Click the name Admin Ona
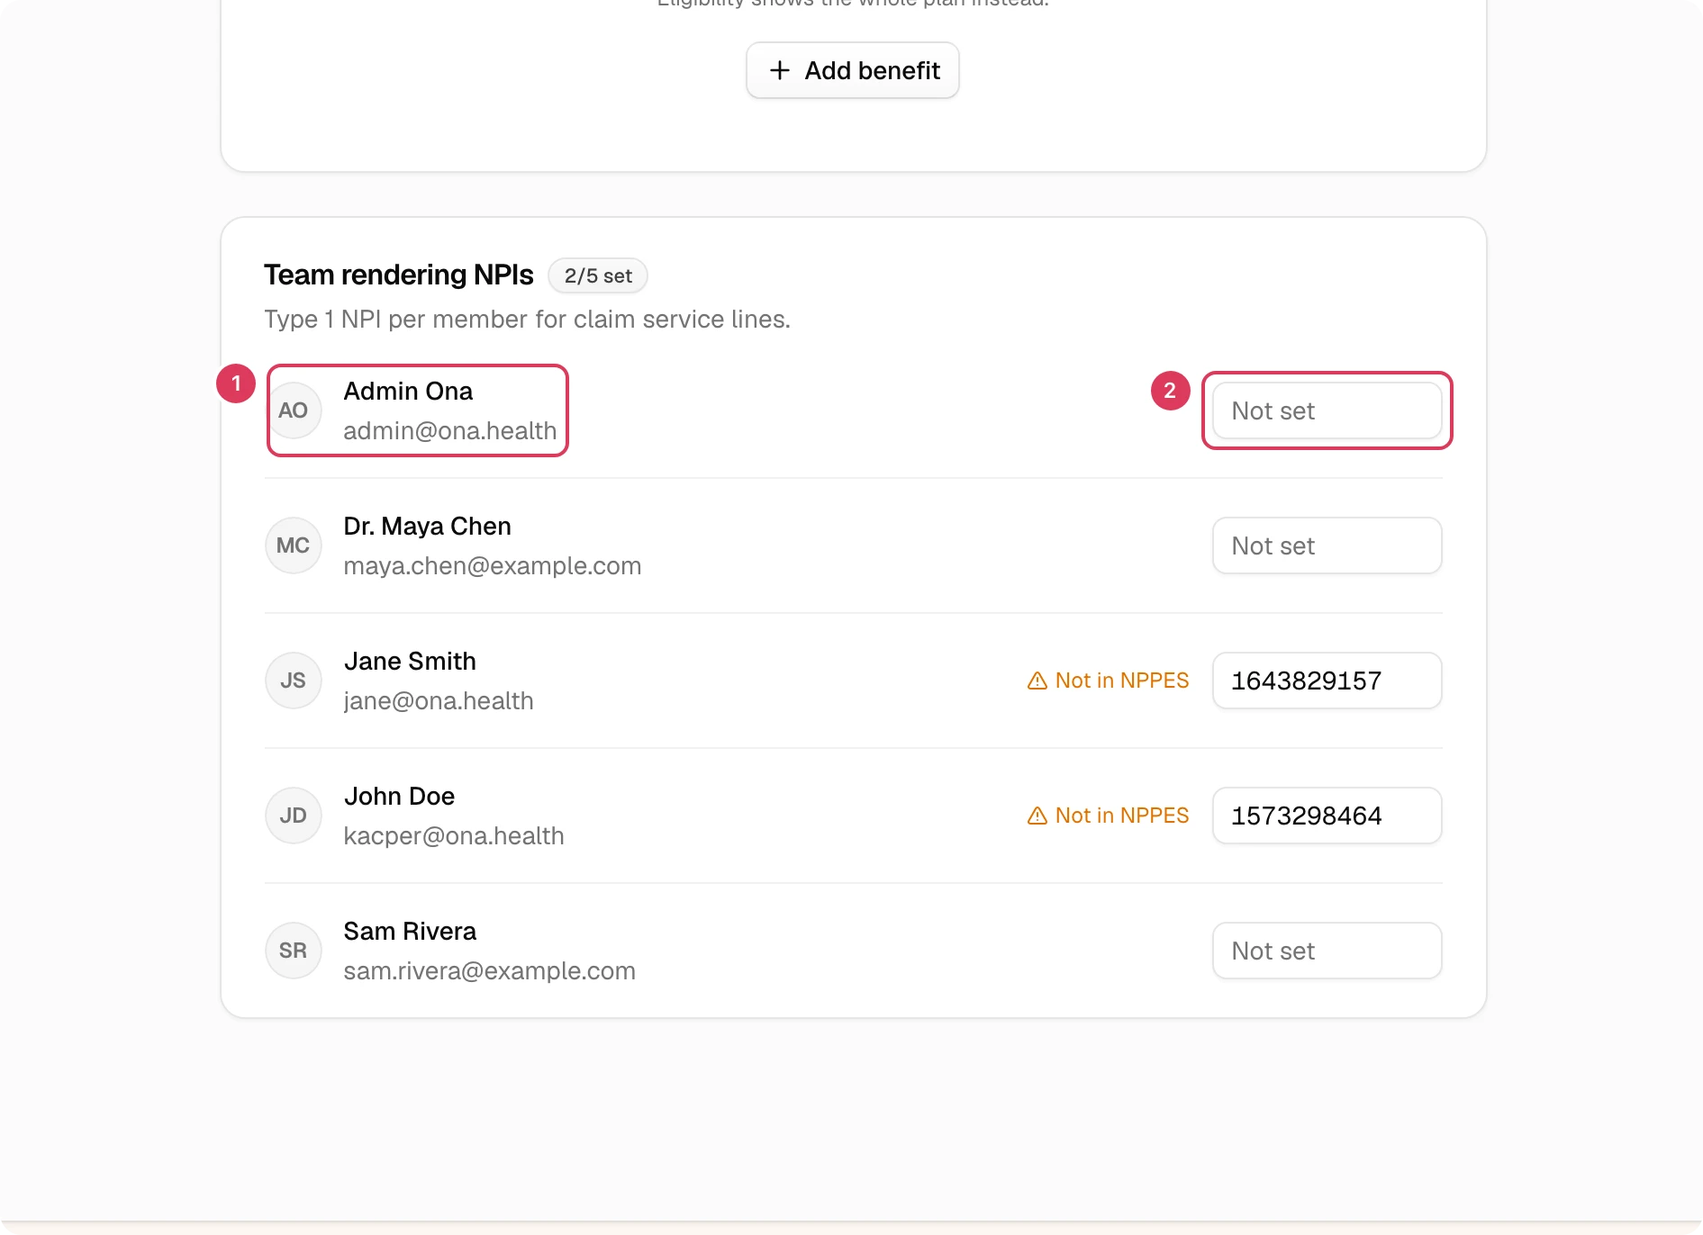The height and width of the screenshot is (1235, 1703). click(408, 391)
